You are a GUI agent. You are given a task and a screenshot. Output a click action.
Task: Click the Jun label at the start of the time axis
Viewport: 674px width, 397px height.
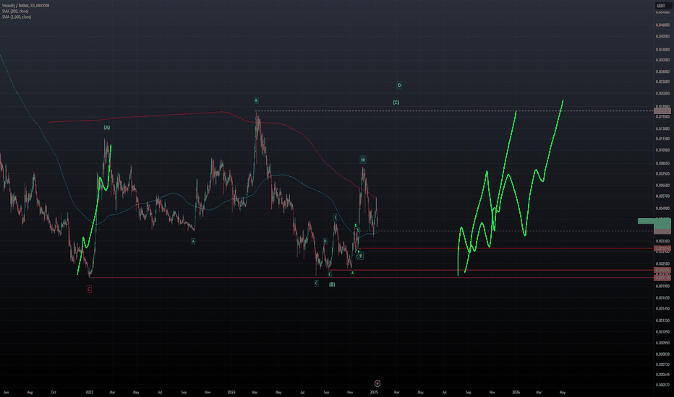tap(6, 392)
